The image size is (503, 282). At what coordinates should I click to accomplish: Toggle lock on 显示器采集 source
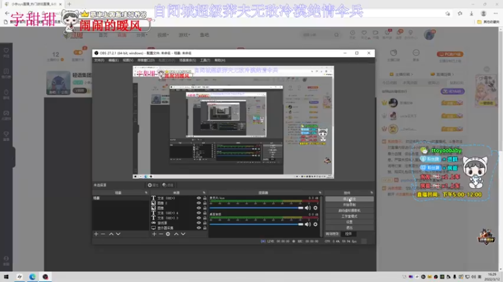(x=205, y=228)
